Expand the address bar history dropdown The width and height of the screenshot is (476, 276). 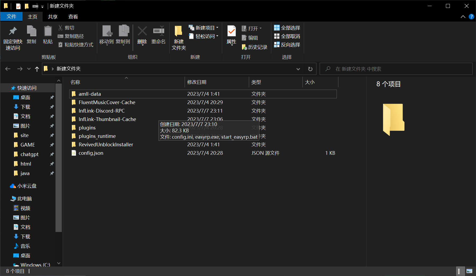[298, 69]
